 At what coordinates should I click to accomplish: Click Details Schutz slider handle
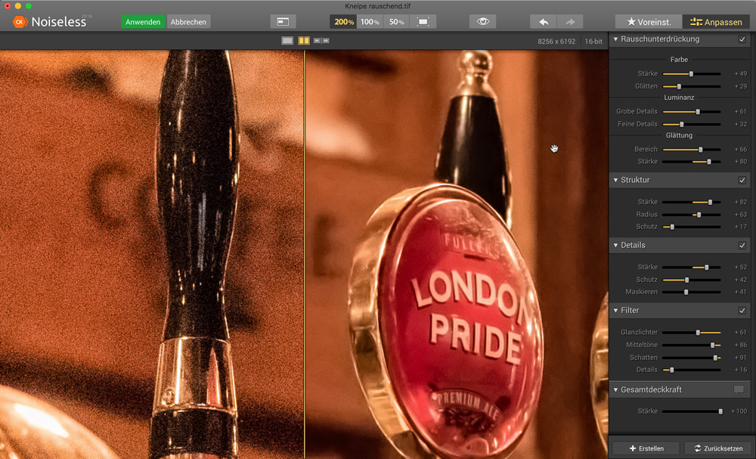(687, 280)
